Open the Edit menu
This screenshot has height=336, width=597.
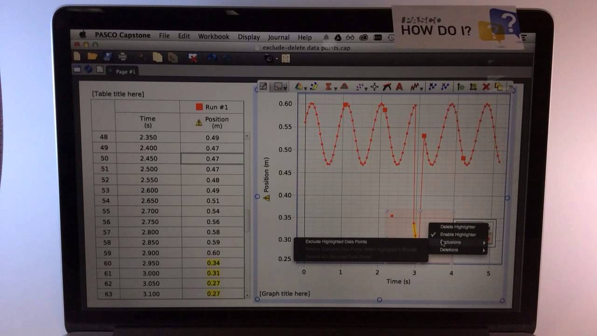click(x=184, y=36)
